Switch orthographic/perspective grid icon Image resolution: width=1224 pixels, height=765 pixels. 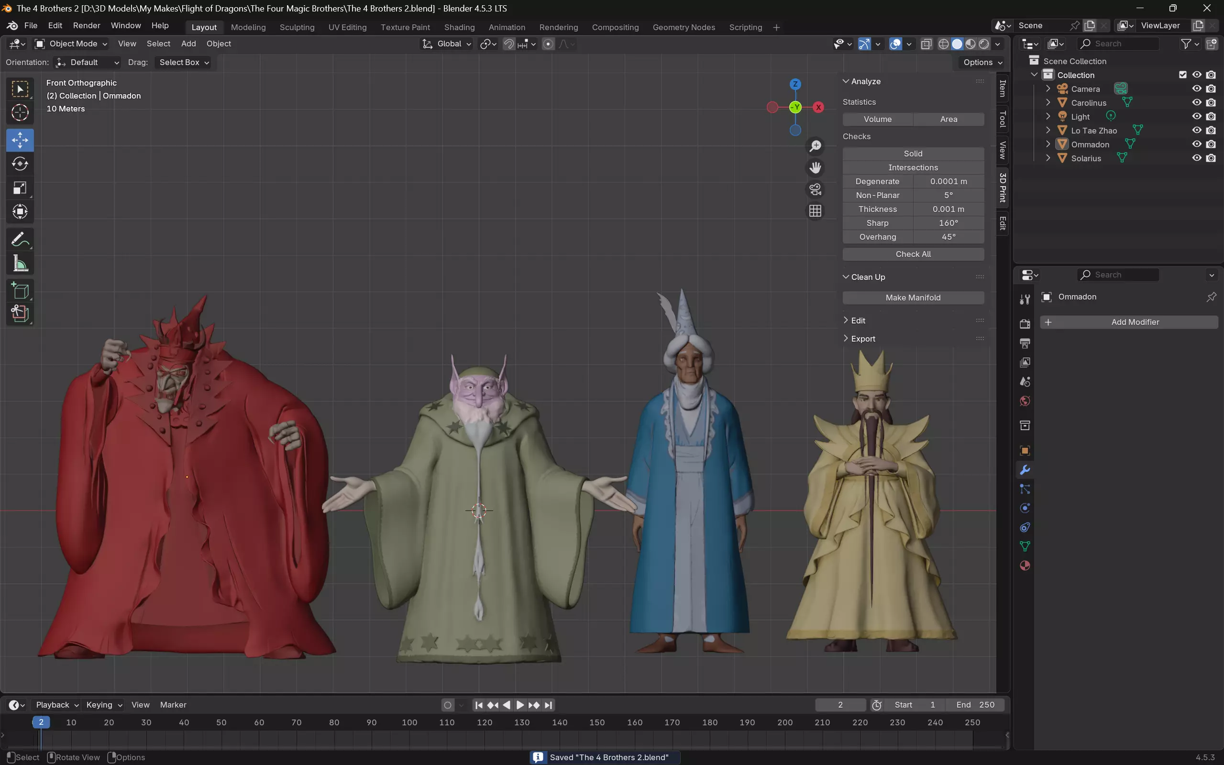(816, 211)
